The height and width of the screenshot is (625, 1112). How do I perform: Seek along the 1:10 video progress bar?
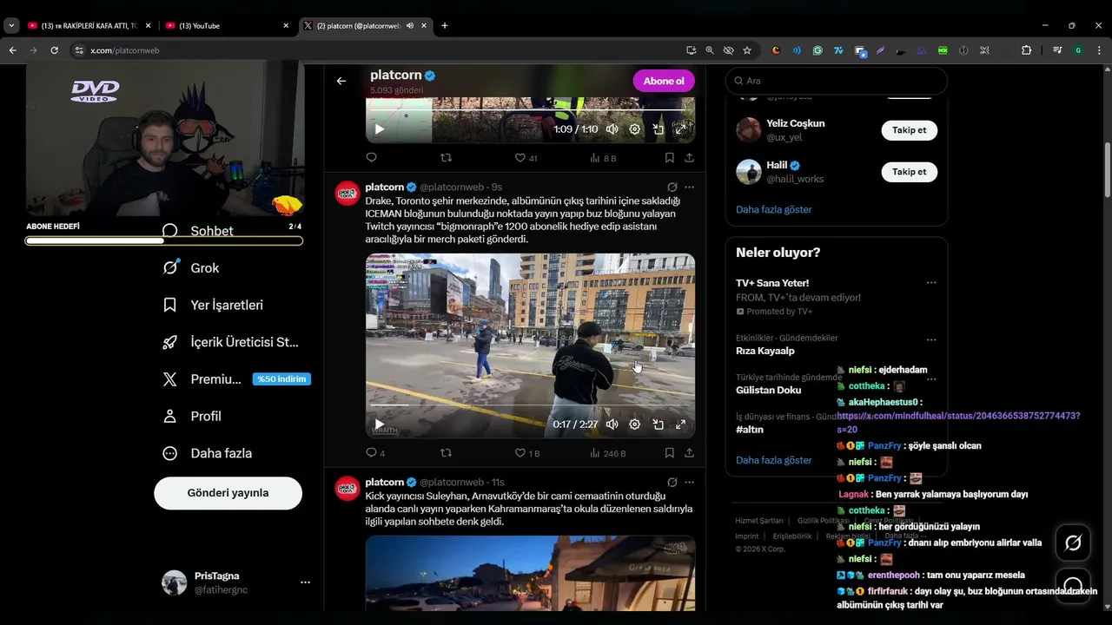point(530,111)
